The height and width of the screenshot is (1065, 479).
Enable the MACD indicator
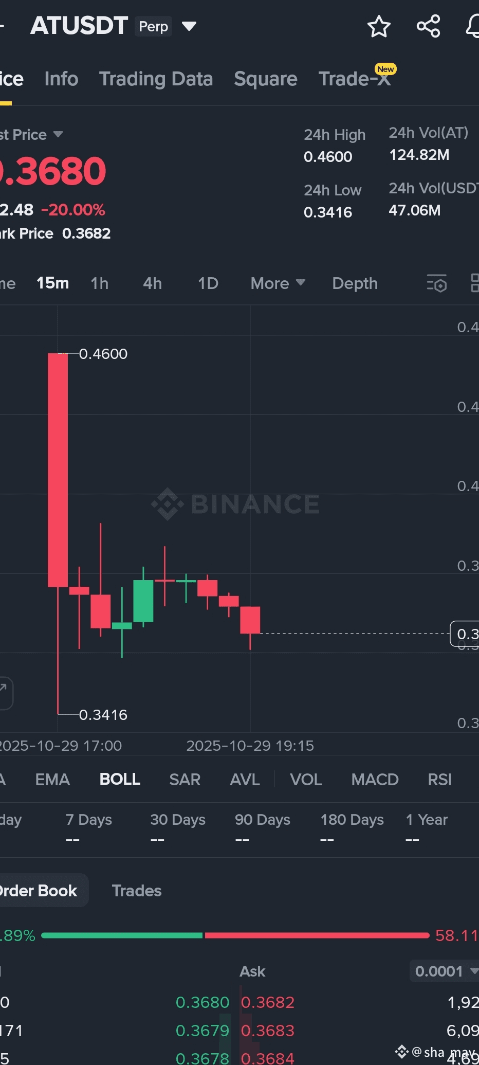click(x=375, y=780)
